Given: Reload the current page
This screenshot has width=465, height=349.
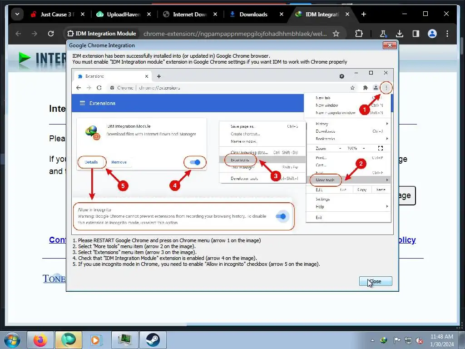Looking at the screenshot, I should tap(51, 34).
